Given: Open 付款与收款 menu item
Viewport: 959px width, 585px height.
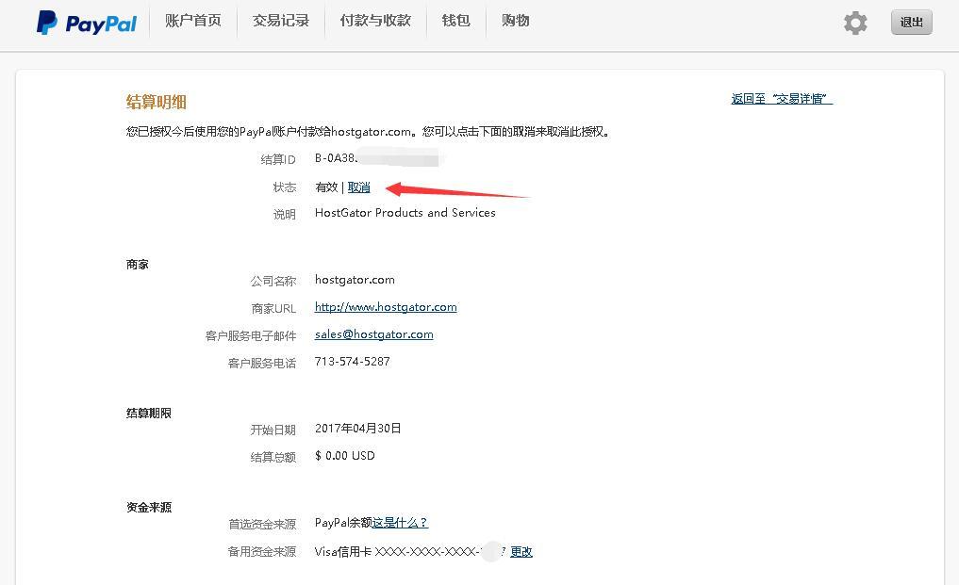Looking at the screenshot, I should [x=375, y=21].
